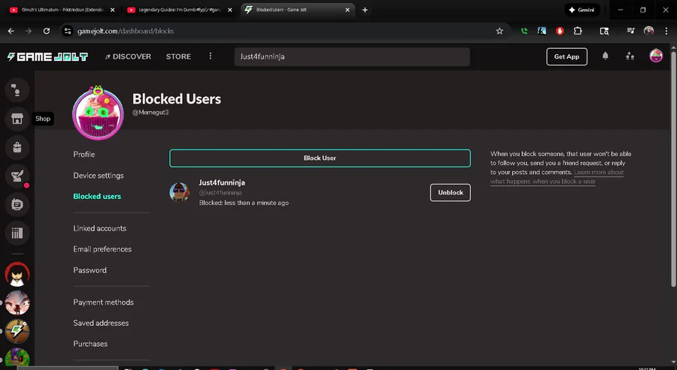Open the Shop icon in sidebar
This screenshot has width=677, height=370.
coord(16,119)
